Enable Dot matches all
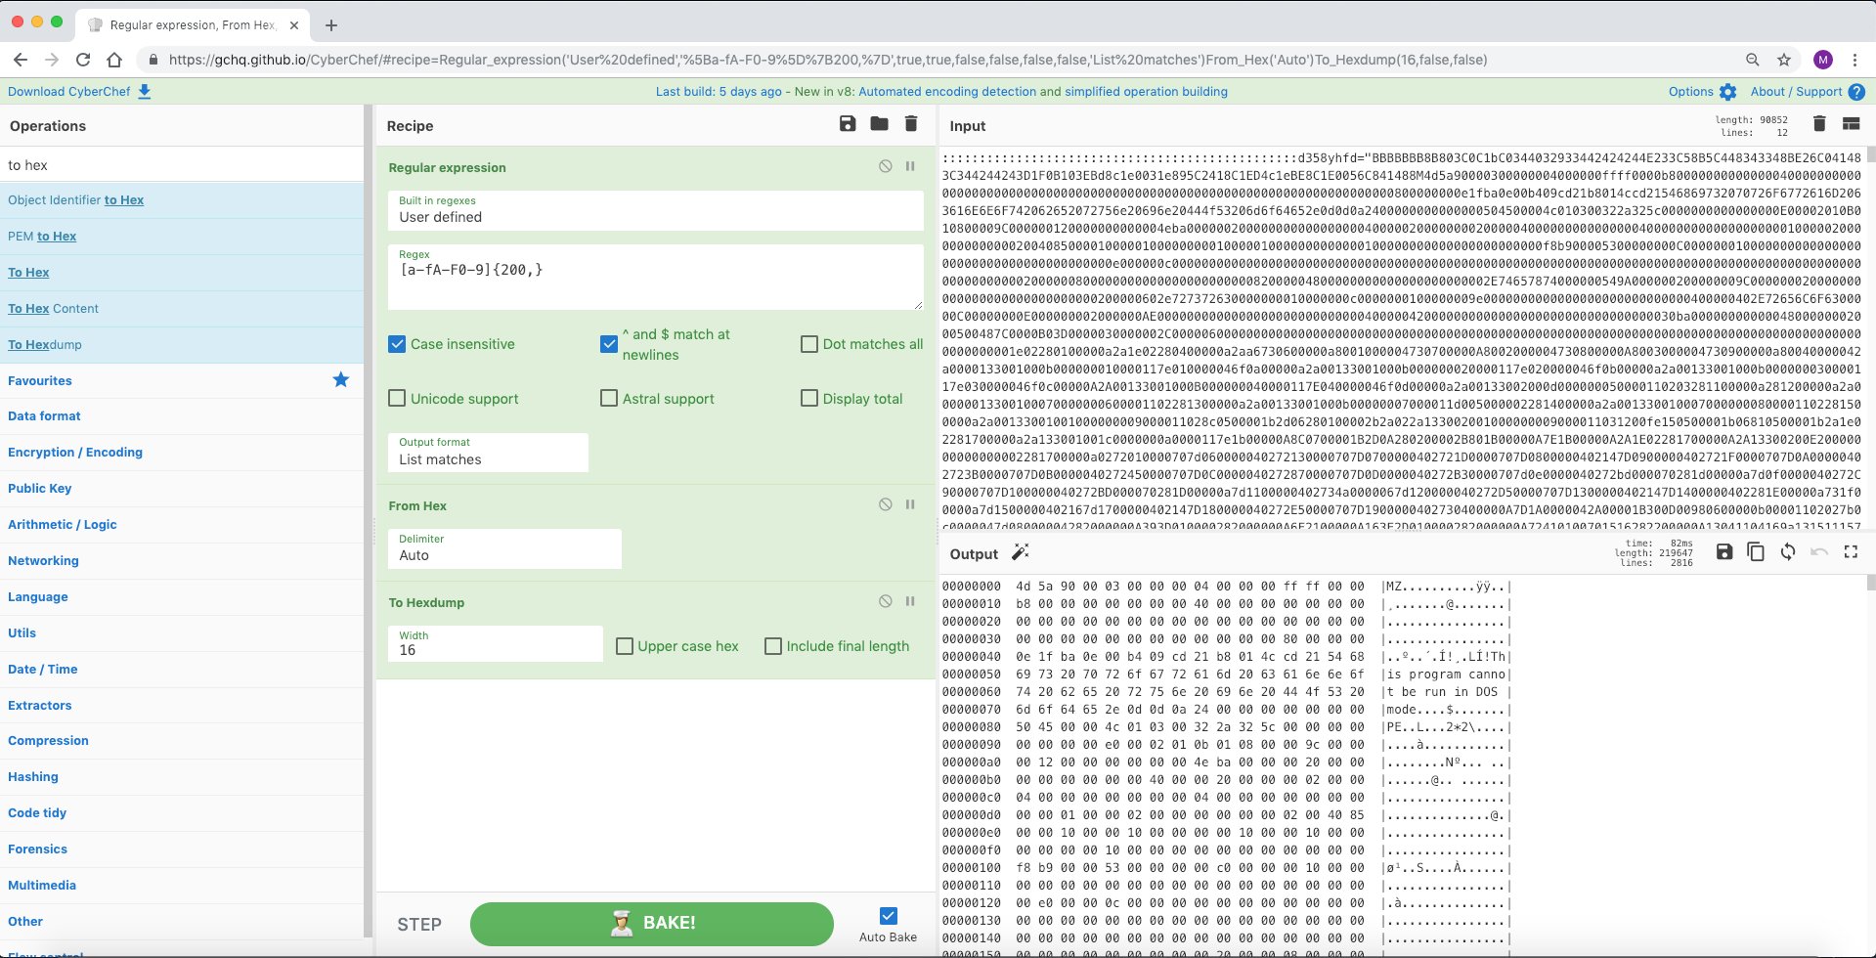 pyautogui.click(x=809, y=344)
